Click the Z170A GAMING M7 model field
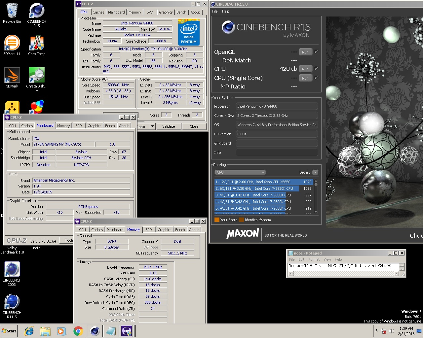 coord(63,144)
